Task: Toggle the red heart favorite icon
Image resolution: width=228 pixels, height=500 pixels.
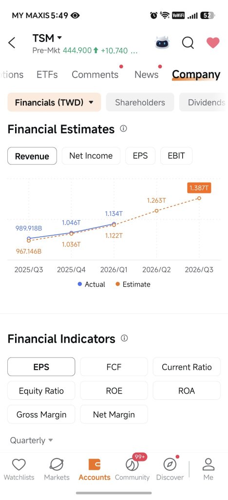Action: pos(213,43)
